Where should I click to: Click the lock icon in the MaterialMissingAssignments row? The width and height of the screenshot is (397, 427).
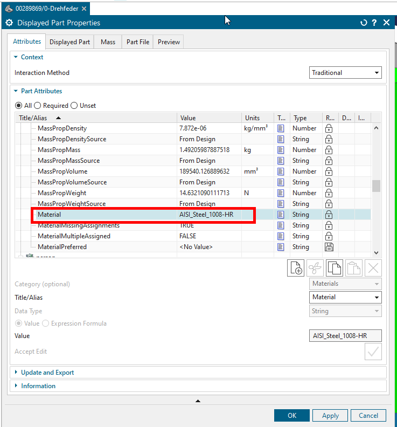point(329,225)
